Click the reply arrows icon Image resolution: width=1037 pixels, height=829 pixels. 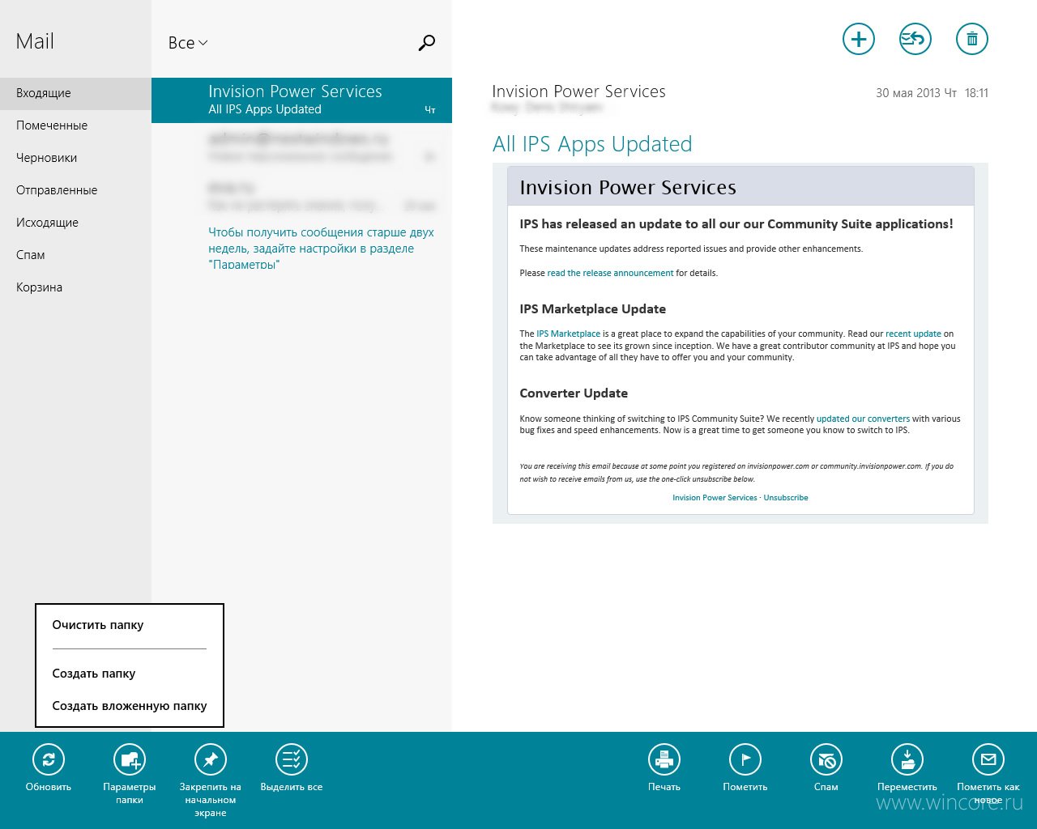click(x=915, y=39)
